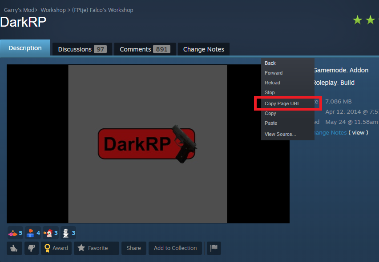Viewport: 379px width, 262px height.
Task: Click the second green rating star
Action: tap(370, 20)
